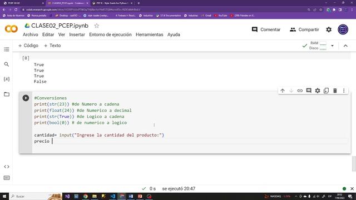Move cell down with arrow icon
The height and width of the screenshot is (200, 356).
291,91
